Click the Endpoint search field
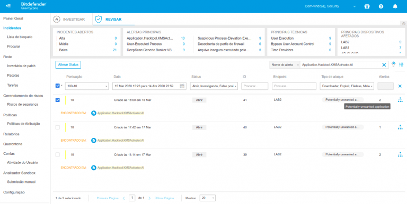The height and width of the screenshot is (204, 407). 294,86
